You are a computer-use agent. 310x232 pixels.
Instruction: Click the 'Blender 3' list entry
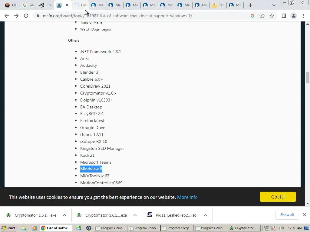pos(89,72)
